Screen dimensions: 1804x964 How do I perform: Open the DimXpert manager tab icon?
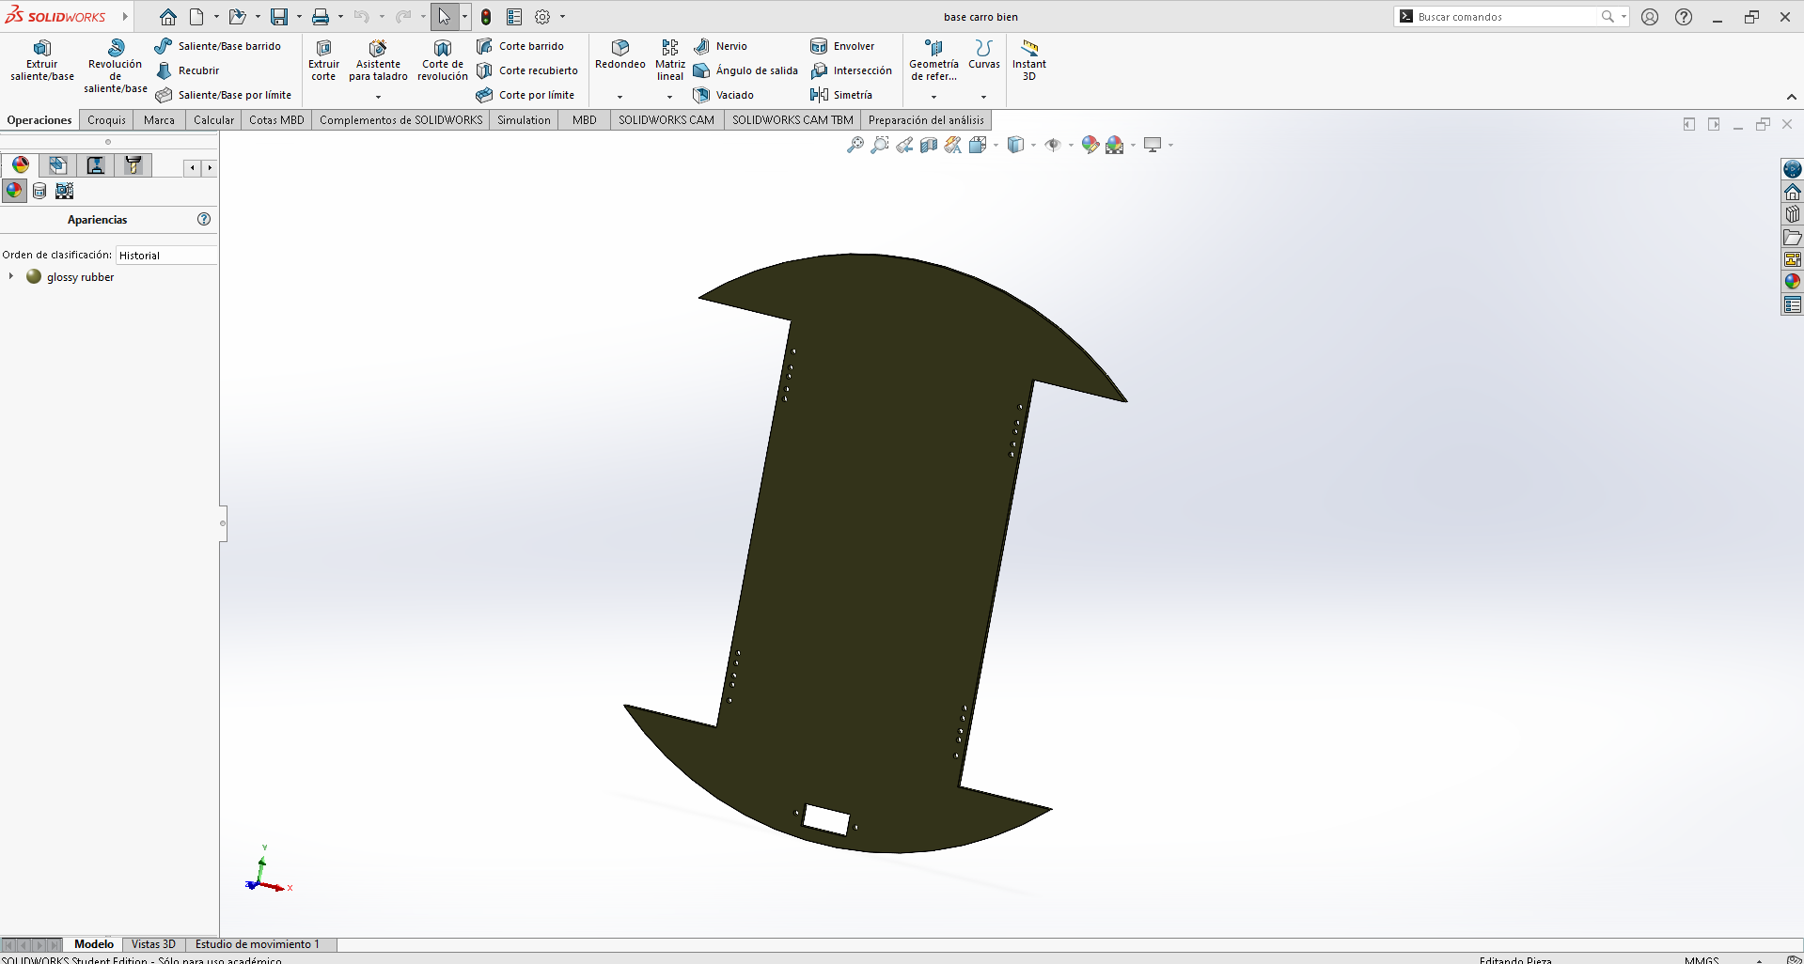(x=57, y=165)
